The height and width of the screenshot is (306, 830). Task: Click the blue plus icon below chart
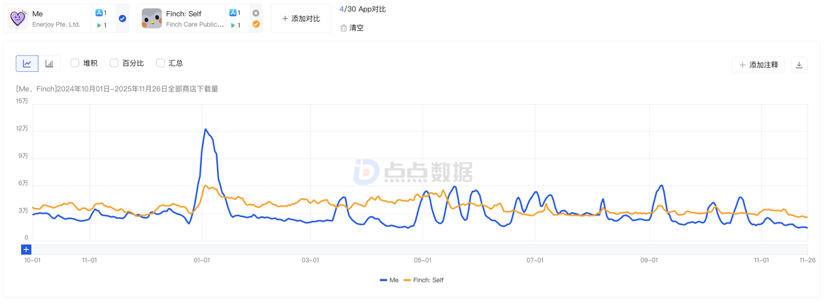pyautogui.click(x=26, y=249)
